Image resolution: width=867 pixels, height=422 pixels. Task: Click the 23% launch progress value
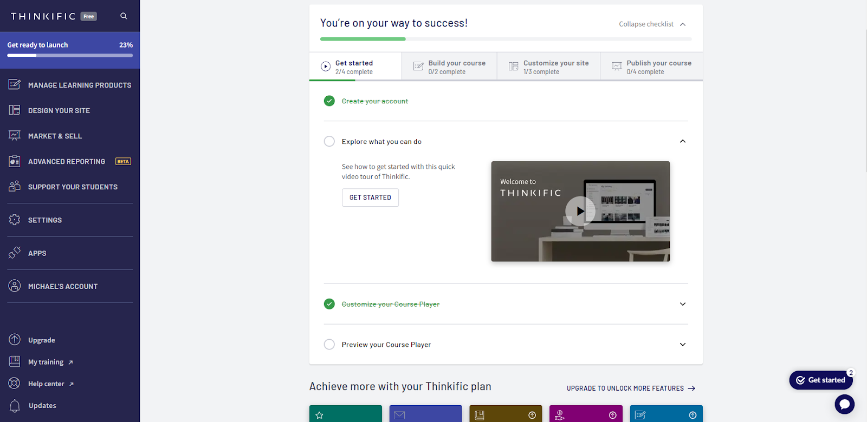pos(126,45)
